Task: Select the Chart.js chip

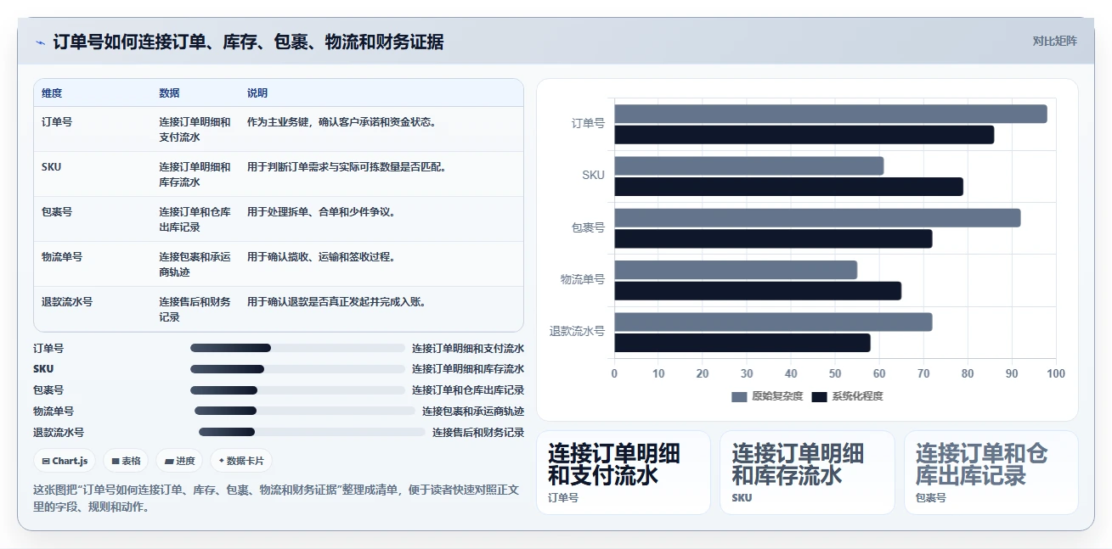Action: 65,461
